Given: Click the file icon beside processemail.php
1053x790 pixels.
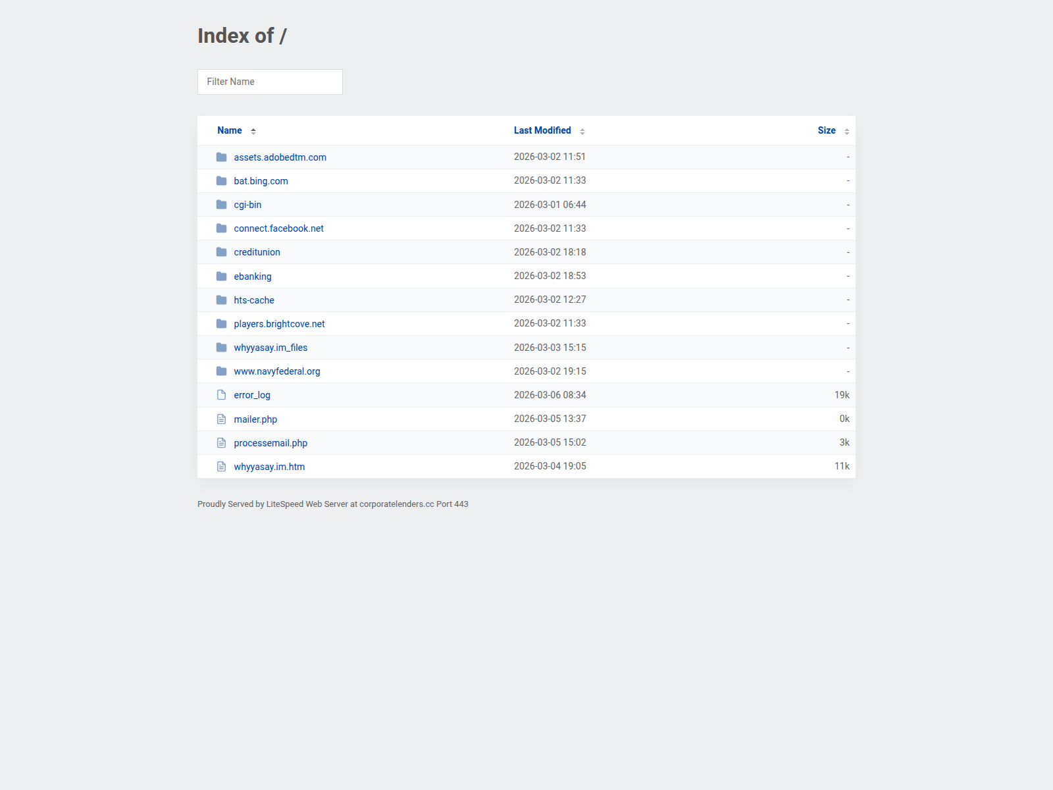Looking at the screenshot, I should [x=222, y=442].
